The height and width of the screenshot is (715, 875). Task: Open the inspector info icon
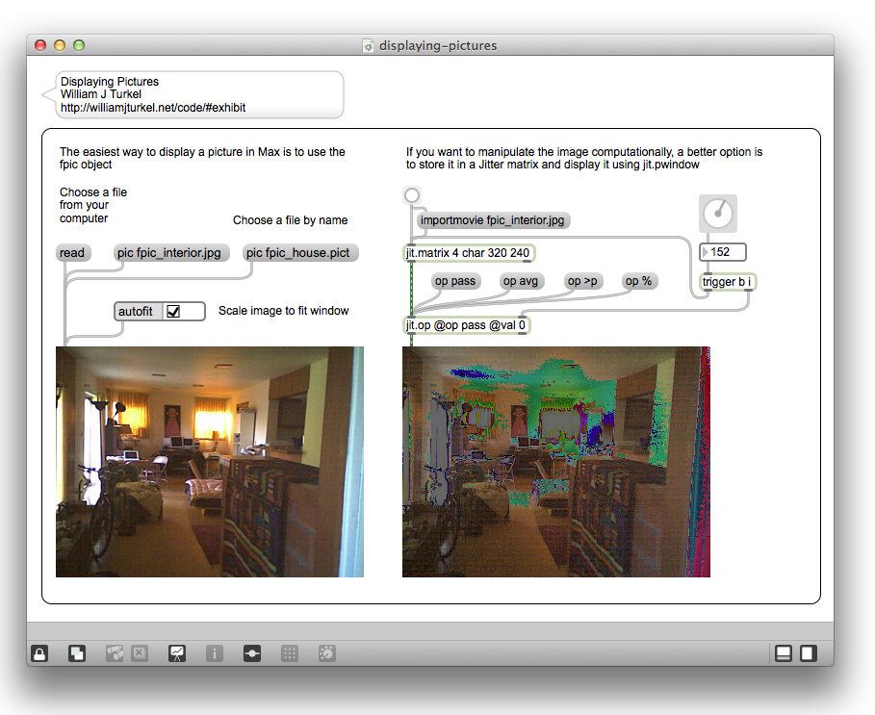pyautogui.click(x=214, y=653)
